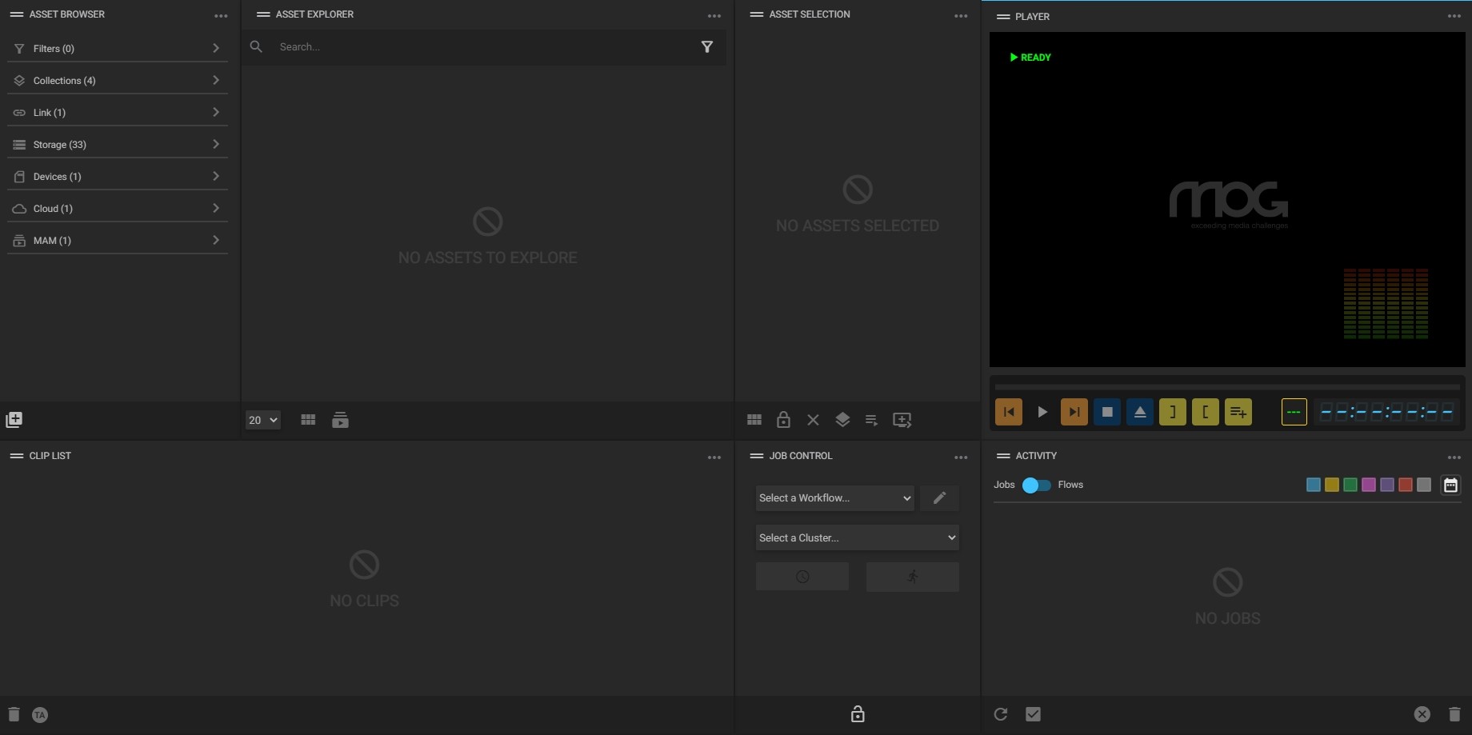1472x735 pixels.
Task: Expand the Collections (4) section
Action: 118,81
